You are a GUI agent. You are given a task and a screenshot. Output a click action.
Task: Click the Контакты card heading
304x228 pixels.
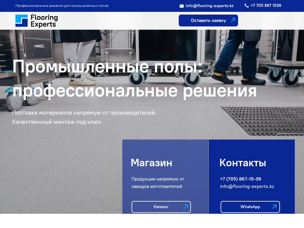coord(243,163)
